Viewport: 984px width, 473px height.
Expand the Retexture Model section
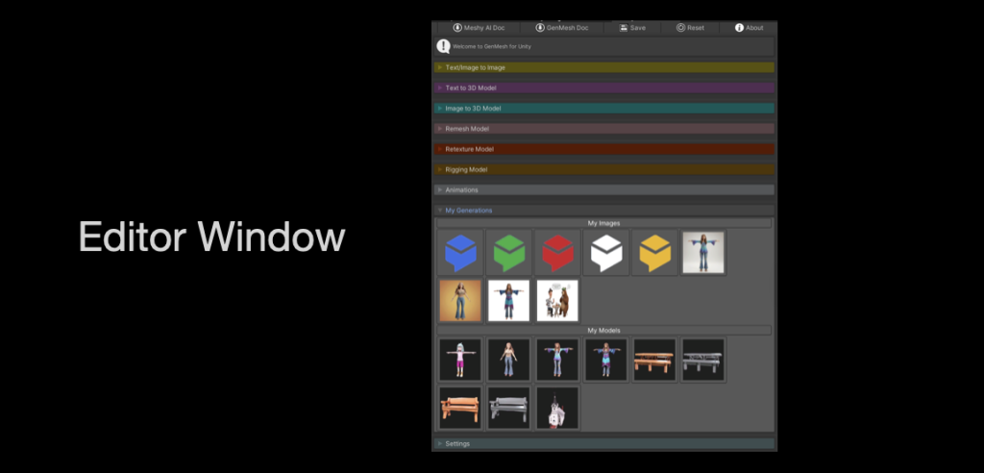(469, 149)
